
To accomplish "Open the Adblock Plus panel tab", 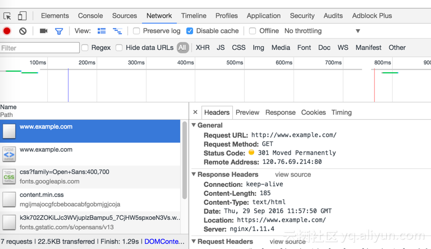I will tap(372, 16).
